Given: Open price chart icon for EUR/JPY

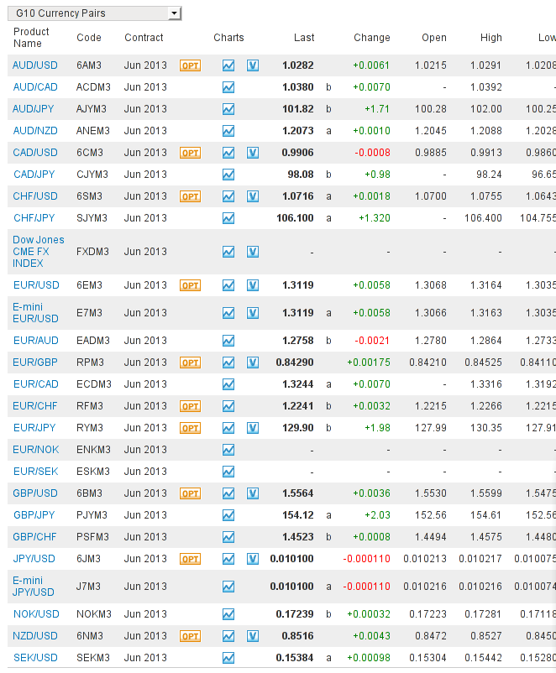Looking at the screenshot, I should [x=228, y=428].
